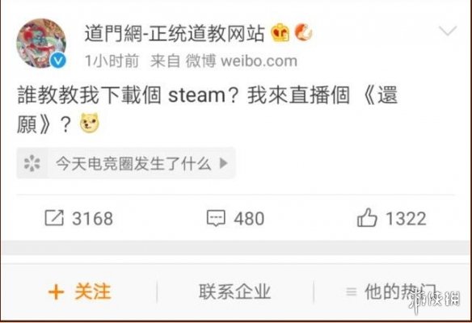Image resolution: width=472 pixels, height=323 pixels.
Task: Click the comment bubble icon
Action: point(216,218)
